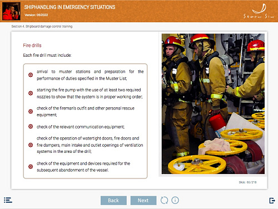Viewport: 278px width, 209px height.
Task: Click the course thumbnail in header
Action: [x=11, y=11]
